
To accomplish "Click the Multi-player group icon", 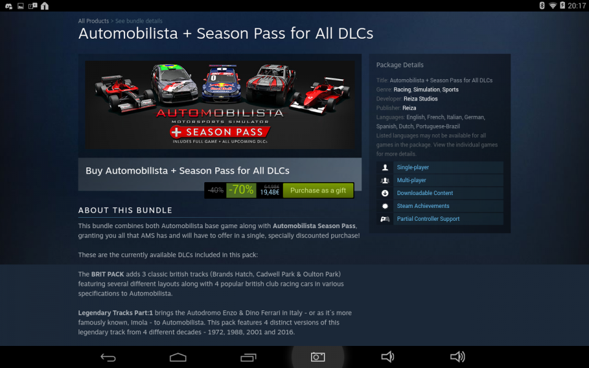I will [x=385, y=180].
